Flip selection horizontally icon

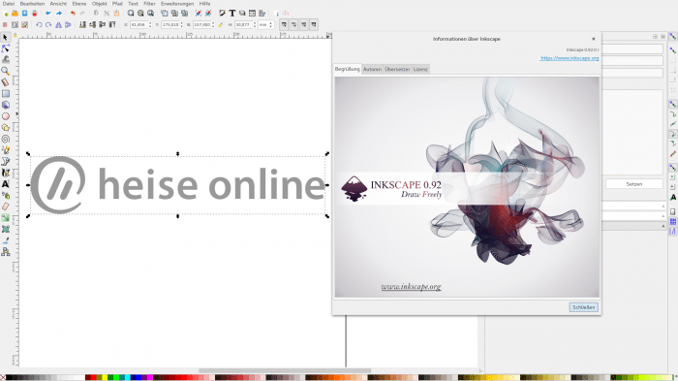click(58, 24)
